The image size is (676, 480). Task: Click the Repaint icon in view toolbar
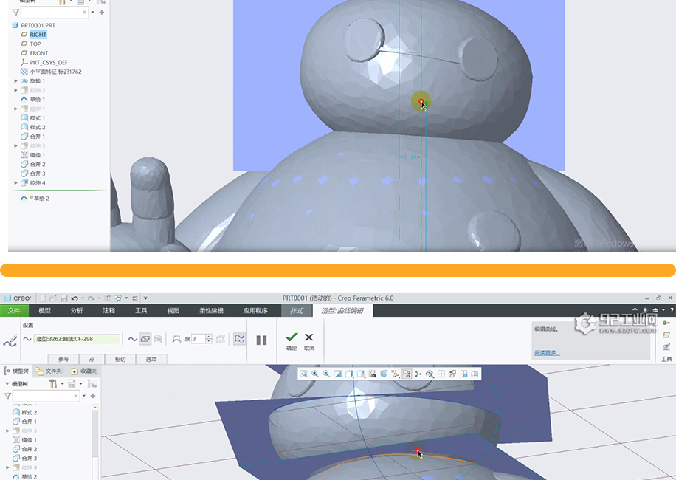coord(338,374)
